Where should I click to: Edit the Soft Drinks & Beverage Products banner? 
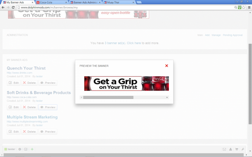point(14,107)
